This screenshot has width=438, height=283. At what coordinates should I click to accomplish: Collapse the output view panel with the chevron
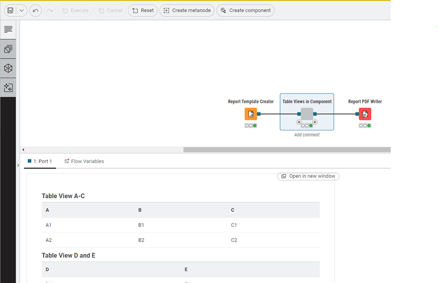[x=18, y=165]
